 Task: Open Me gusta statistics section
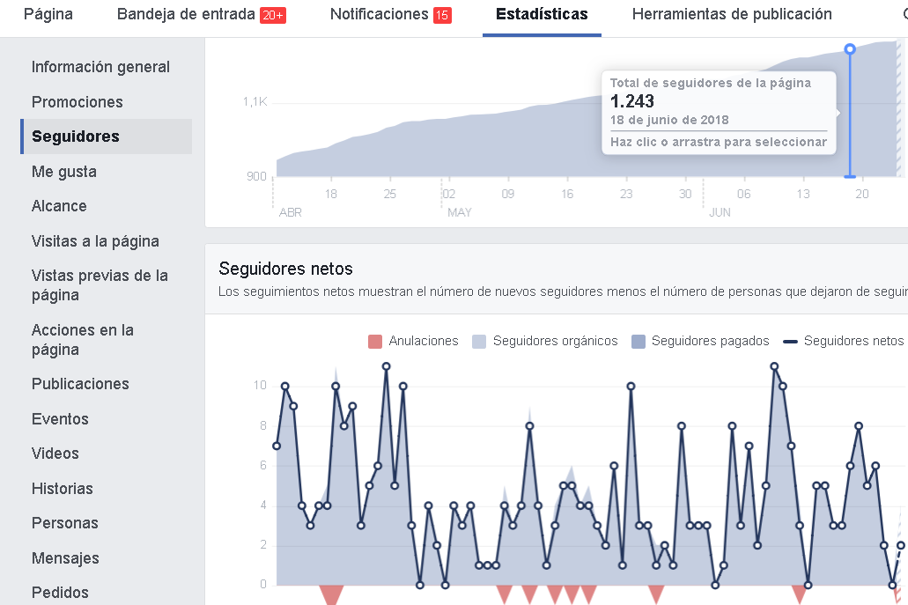pyautogui.click(x=64, y=172)
